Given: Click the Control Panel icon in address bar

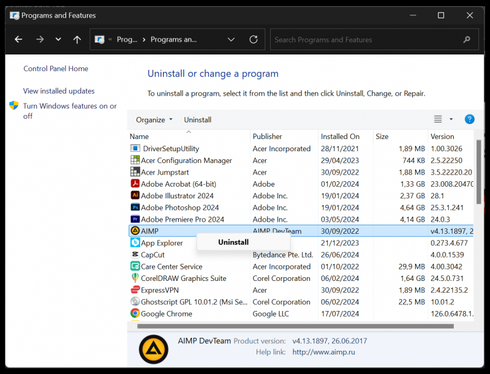Looking at the screenshot, I should click(99, 40).
